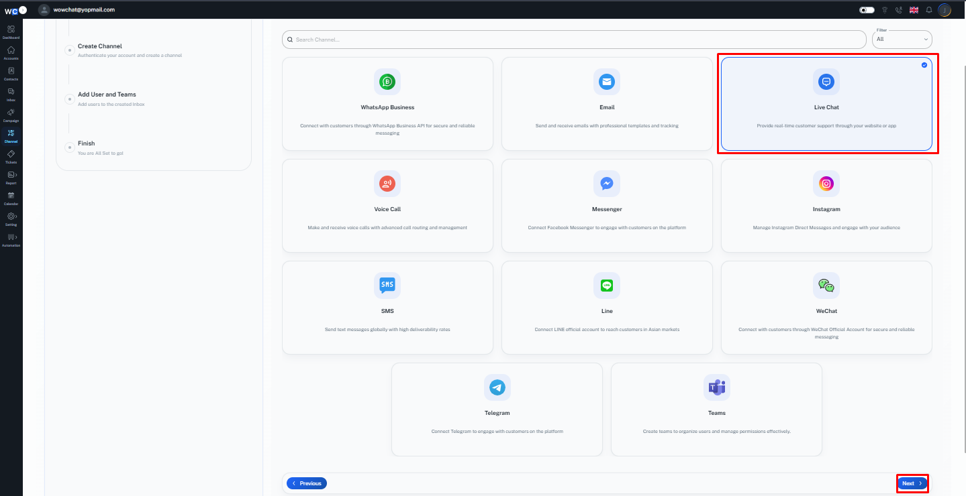The image size is (966, 496).
Task: Expand the sidebar with the logo arrow
Action: pyautogui.click(x=23, y=9)
